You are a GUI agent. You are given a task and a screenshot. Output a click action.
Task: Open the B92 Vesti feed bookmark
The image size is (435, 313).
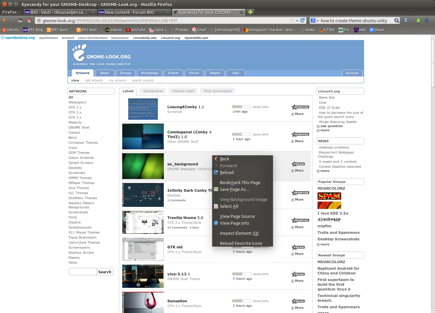(87, 30)
